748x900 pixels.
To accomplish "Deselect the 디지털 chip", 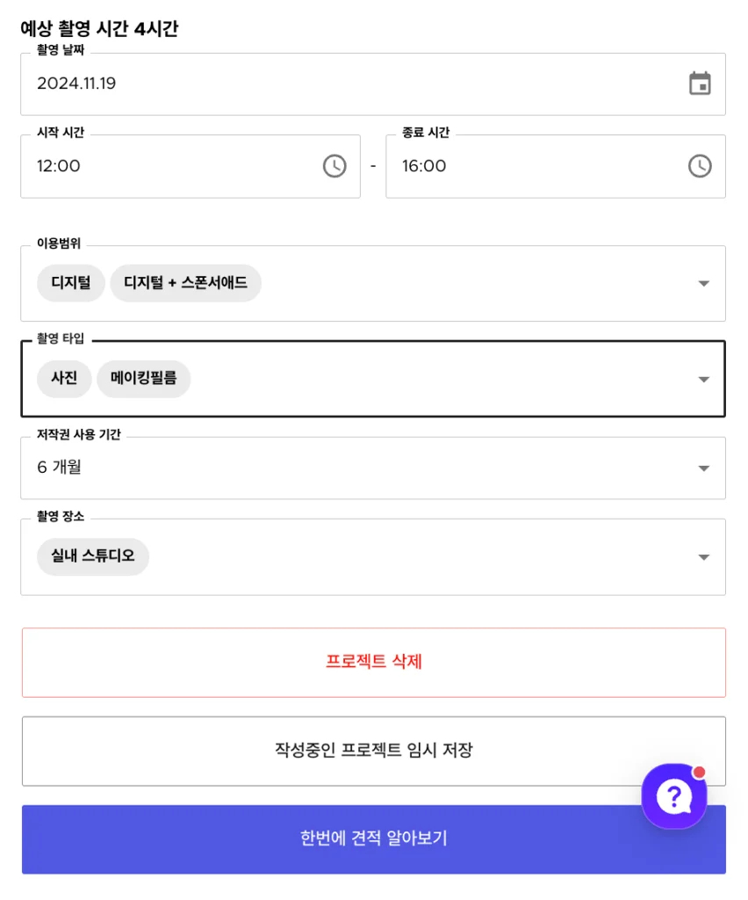I will click(x=70, y=283).
